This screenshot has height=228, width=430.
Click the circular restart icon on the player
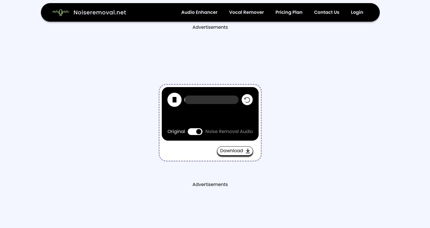click(247, 100)
